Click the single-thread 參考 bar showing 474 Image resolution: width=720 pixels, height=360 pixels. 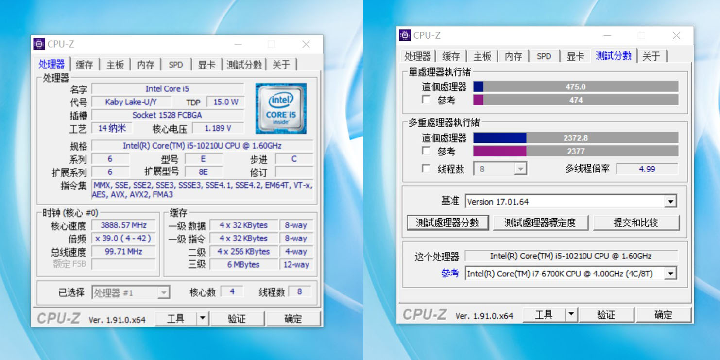576,100
